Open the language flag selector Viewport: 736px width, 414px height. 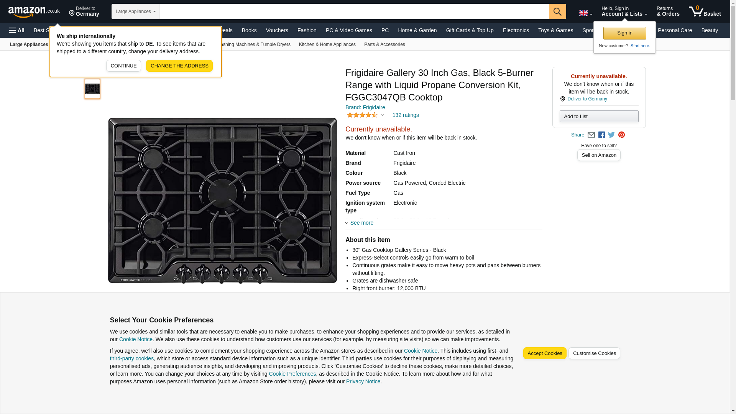coord(585,13)
